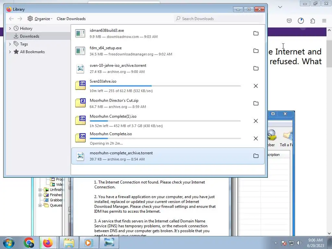Select the fdm_x64_setup.exe filename

pos(105,48)
